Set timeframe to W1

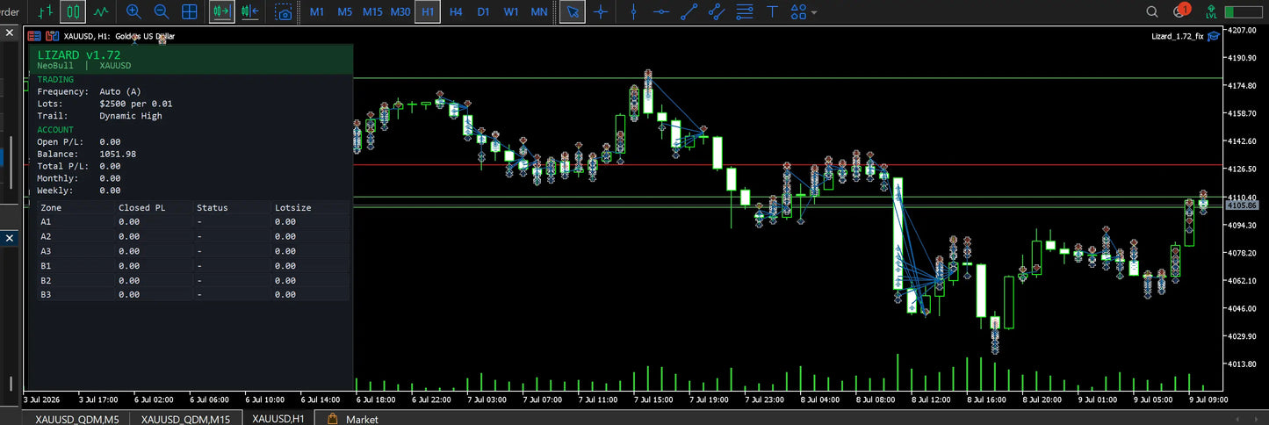[511, 12]
